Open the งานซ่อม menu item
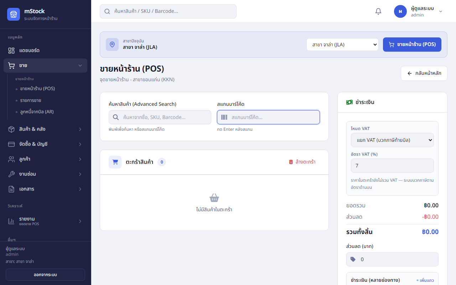 click(x=45, y=174)
